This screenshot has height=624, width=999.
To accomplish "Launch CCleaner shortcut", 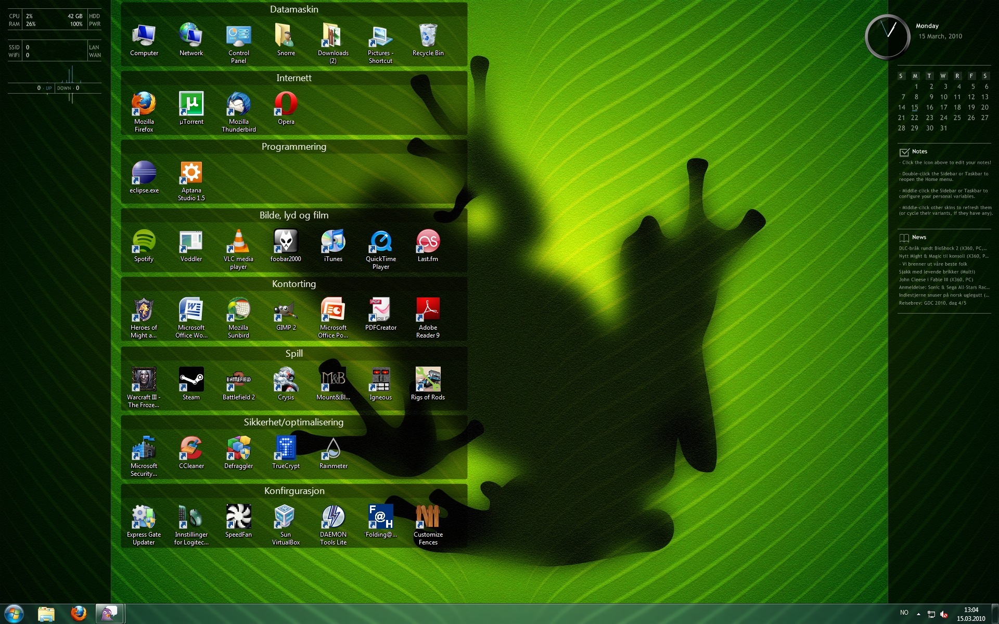I will 191,453.
